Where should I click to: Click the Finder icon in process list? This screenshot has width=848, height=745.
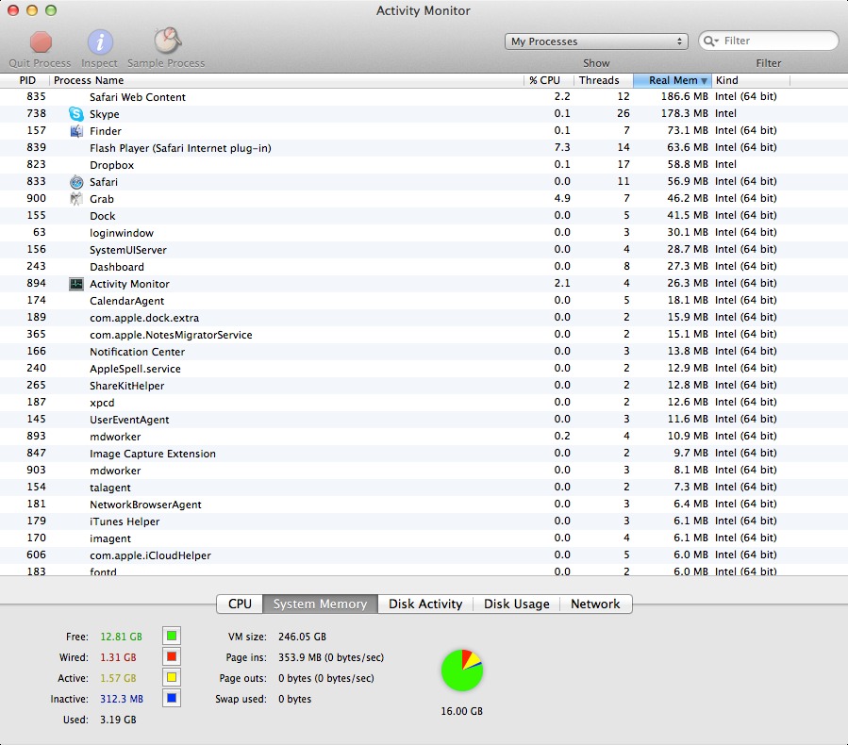click(x=76, y=131)
